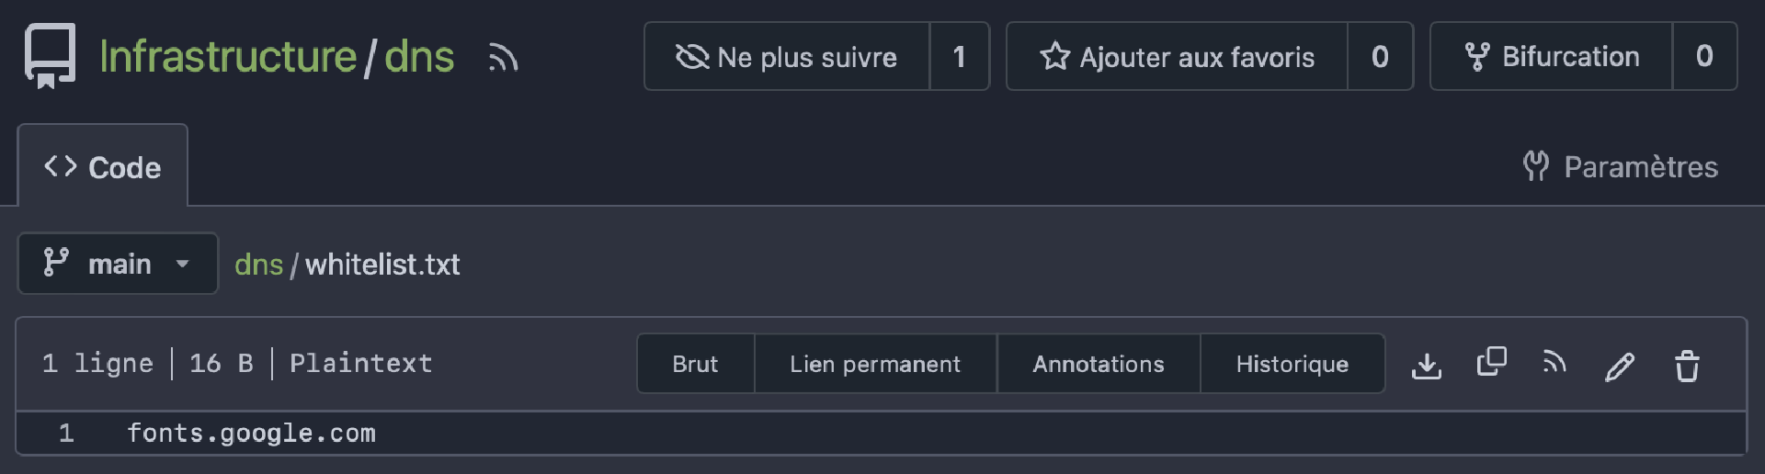The image size is (1765, 474).
Task: Open the watchers count 1
Action: [960, 57]
